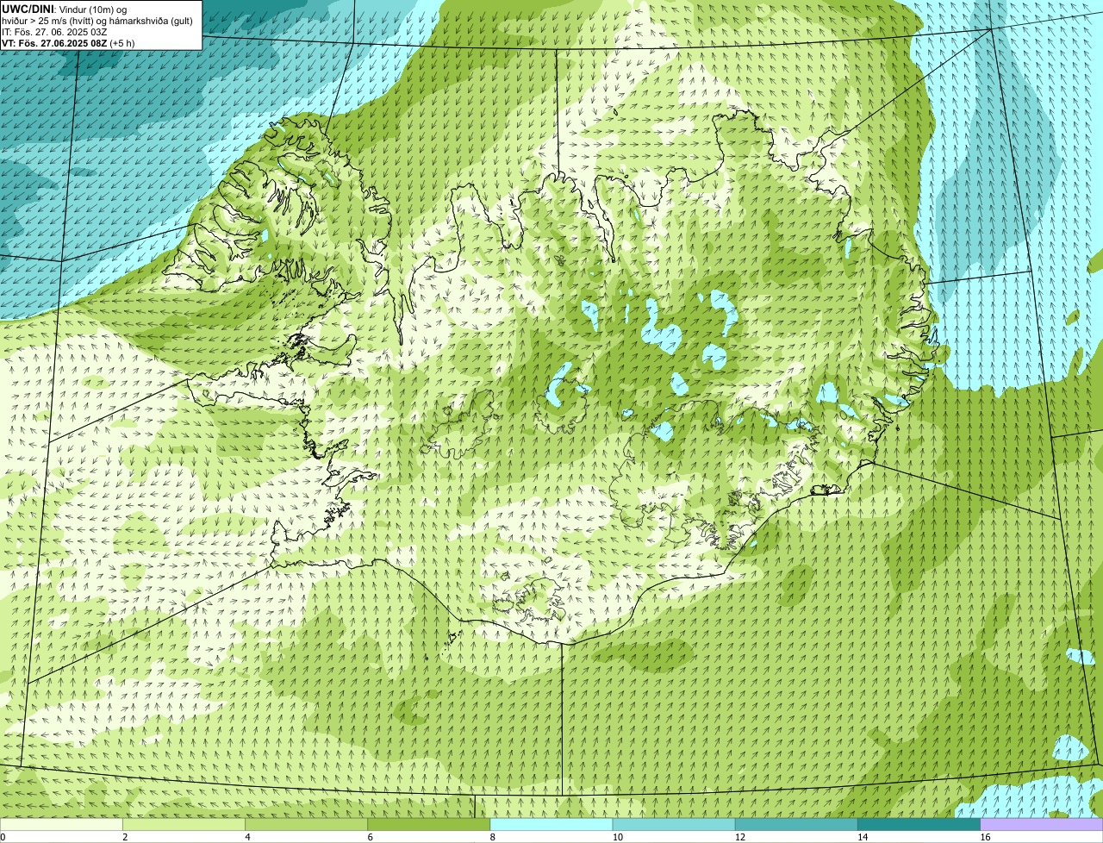Click the dark teal 14–16 m/s legend swatch
This screenshot has height=843, width=1103.
click(x=919, y=825)
